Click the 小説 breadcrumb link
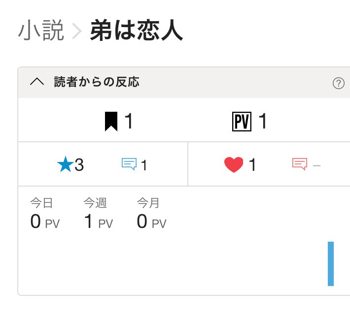The height and width of the screenshot is (318, 350). [x=41, y=30]
